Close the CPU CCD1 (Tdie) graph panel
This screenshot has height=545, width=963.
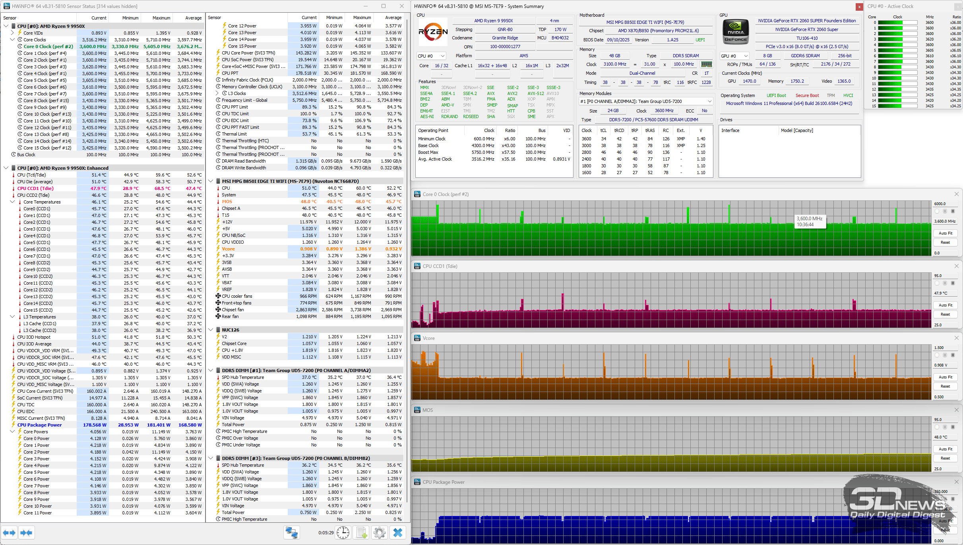click(x=956, y=266)
